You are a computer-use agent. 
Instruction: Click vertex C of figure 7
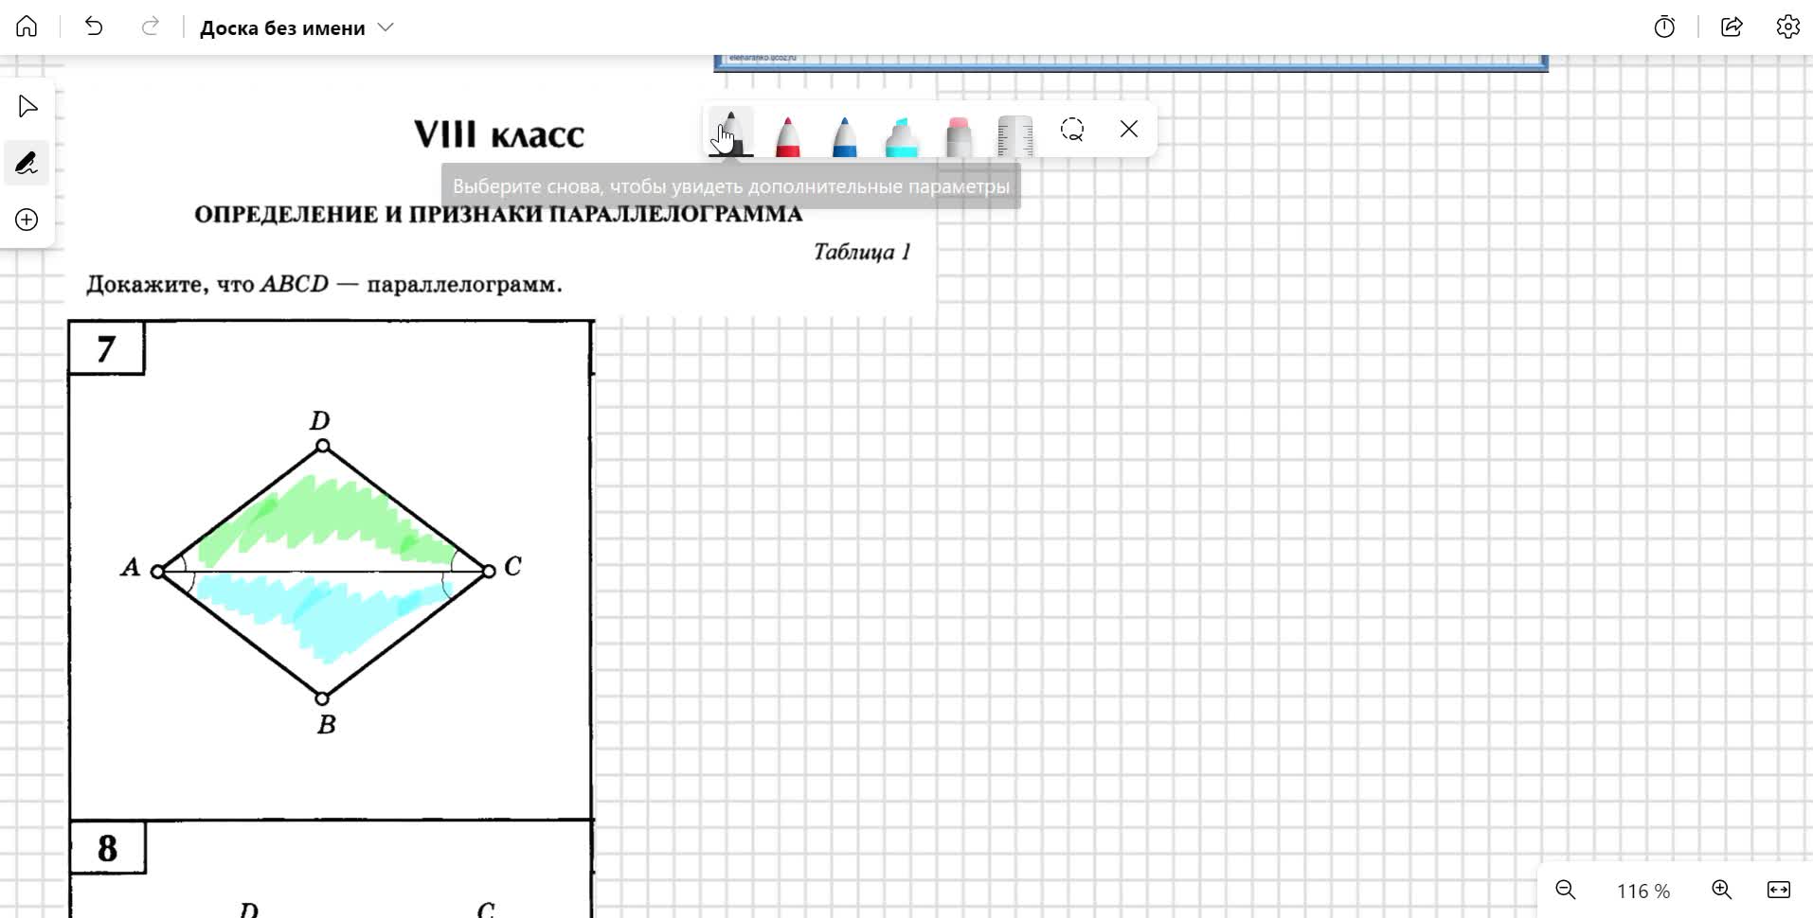coord(489,571)
